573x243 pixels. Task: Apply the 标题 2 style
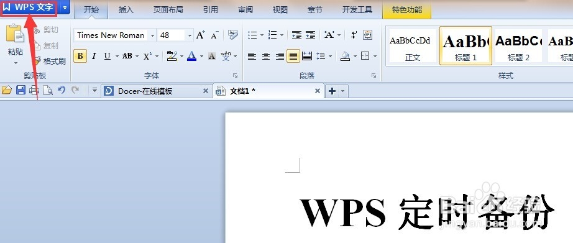click(x=518, y=45)
